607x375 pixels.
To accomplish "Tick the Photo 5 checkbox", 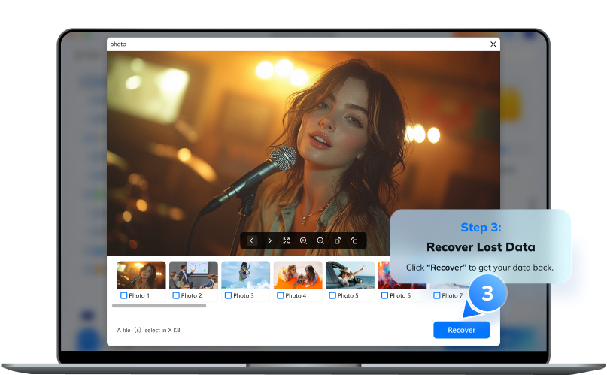I will point(332,295).
